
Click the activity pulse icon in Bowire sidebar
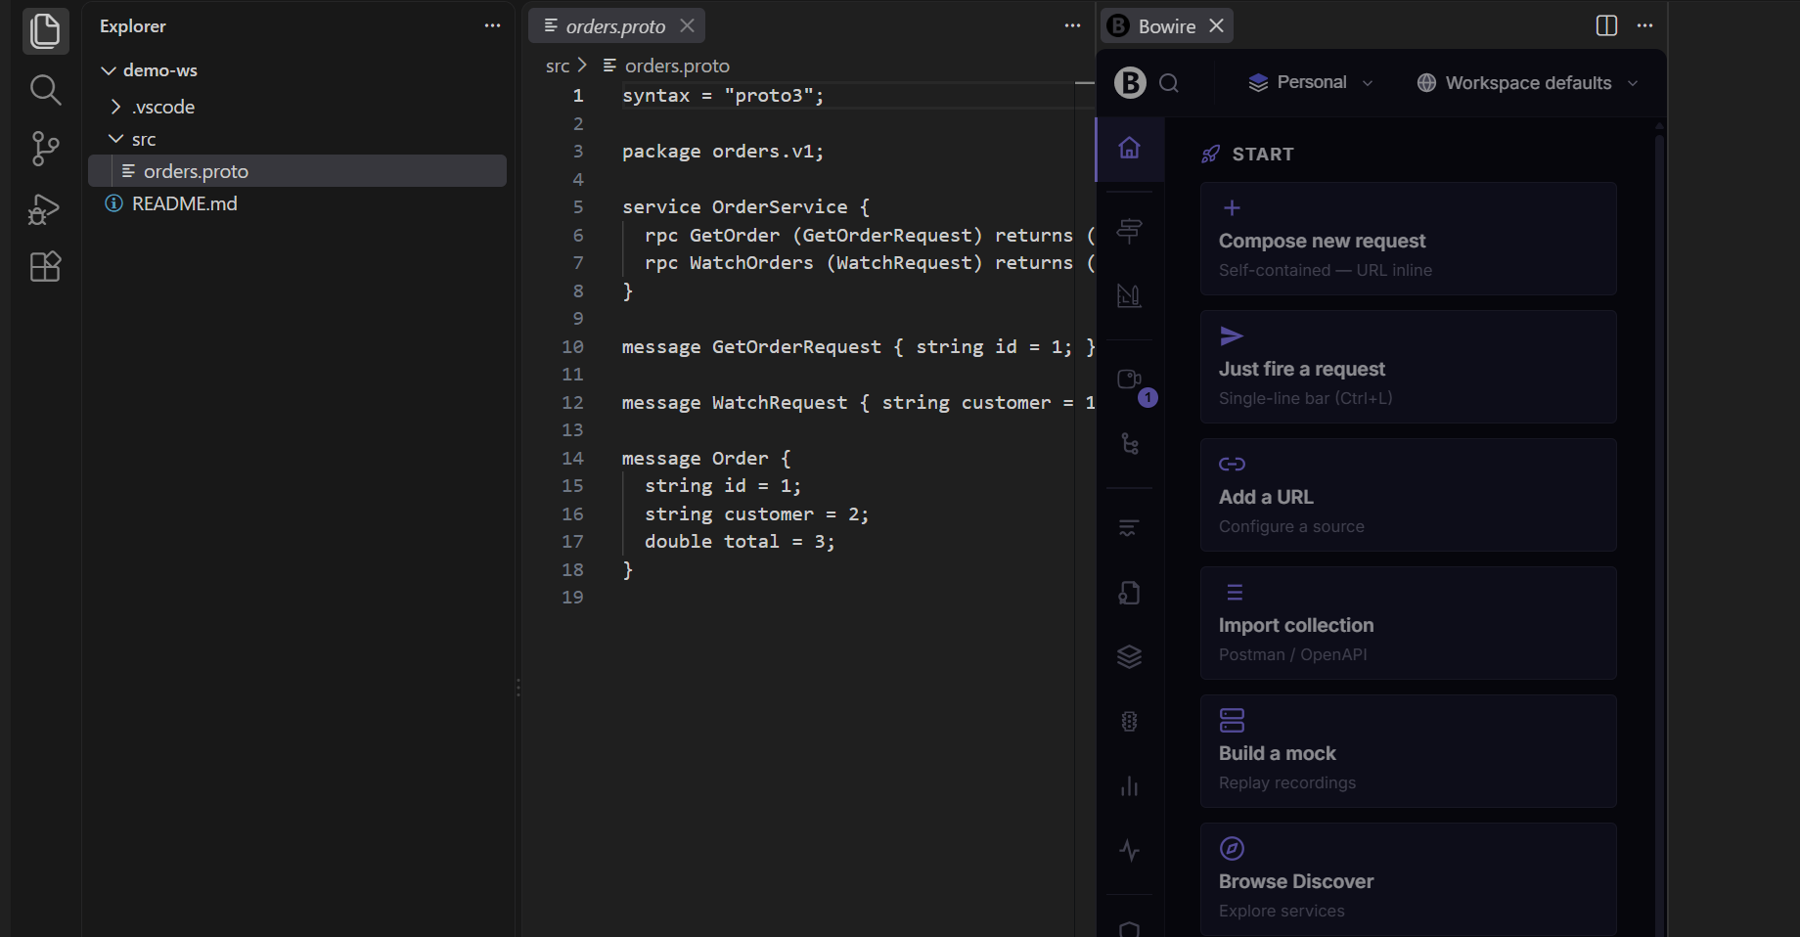tap(1130, 851)
